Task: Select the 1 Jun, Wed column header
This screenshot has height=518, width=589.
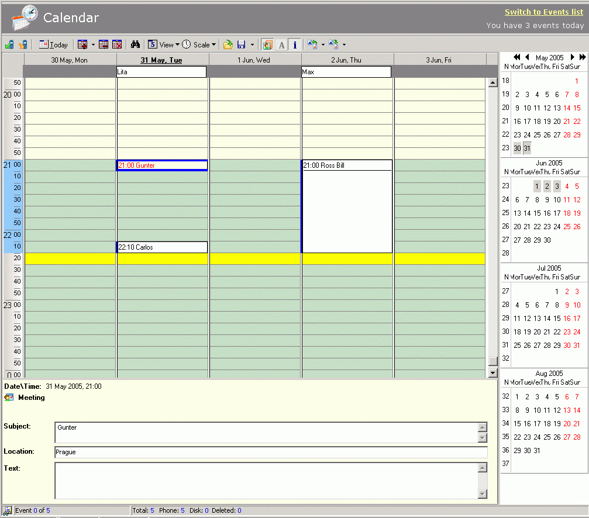Action: [x=254, y=60]
